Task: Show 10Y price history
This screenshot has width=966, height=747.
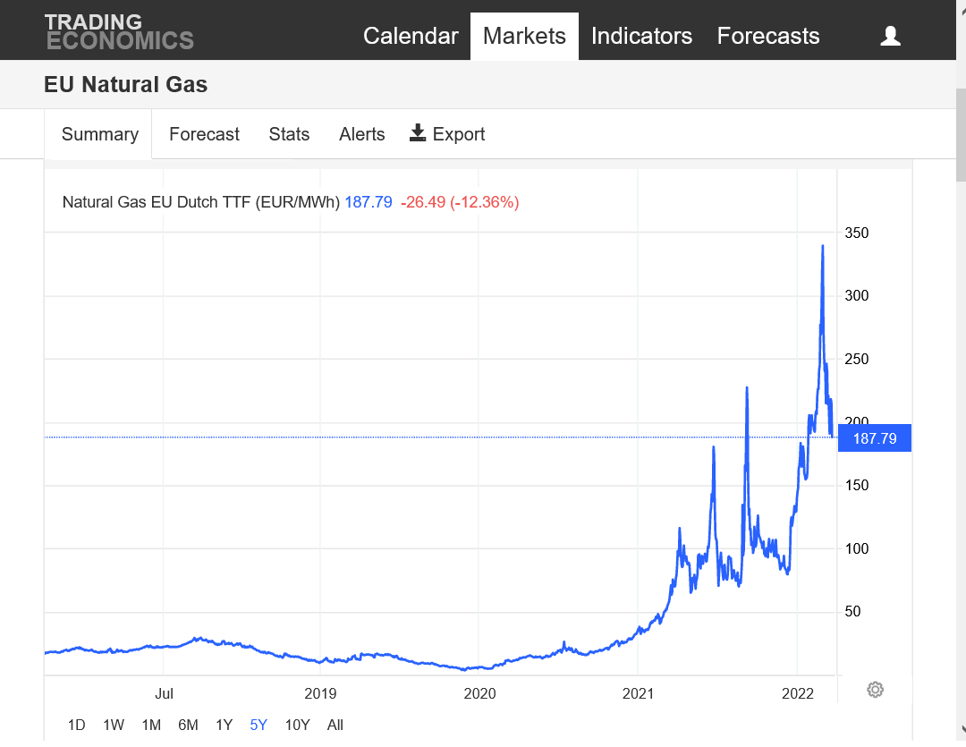Action: (x=297, y=725)
